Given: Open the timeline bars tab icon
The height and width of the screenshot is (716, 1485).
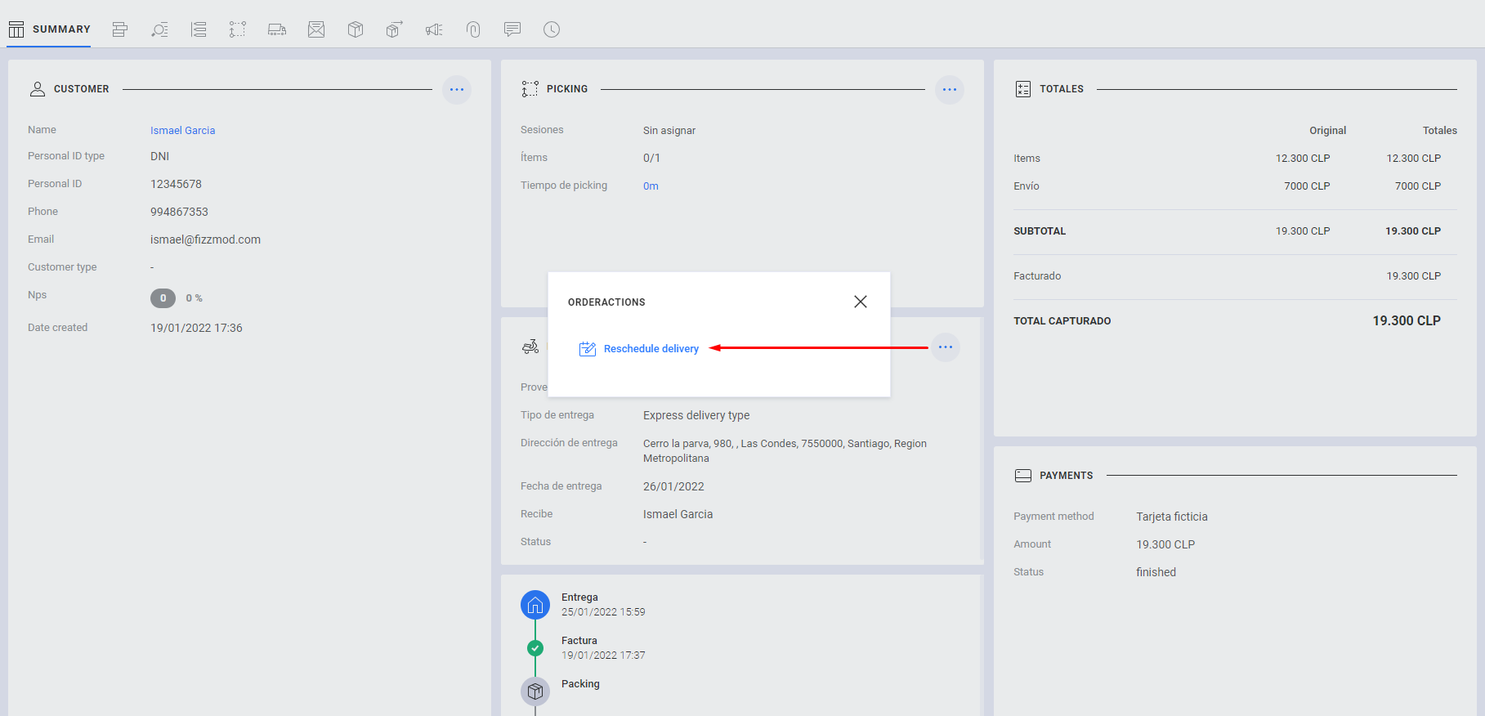Looking at the screenshot, I should (120, 29).
